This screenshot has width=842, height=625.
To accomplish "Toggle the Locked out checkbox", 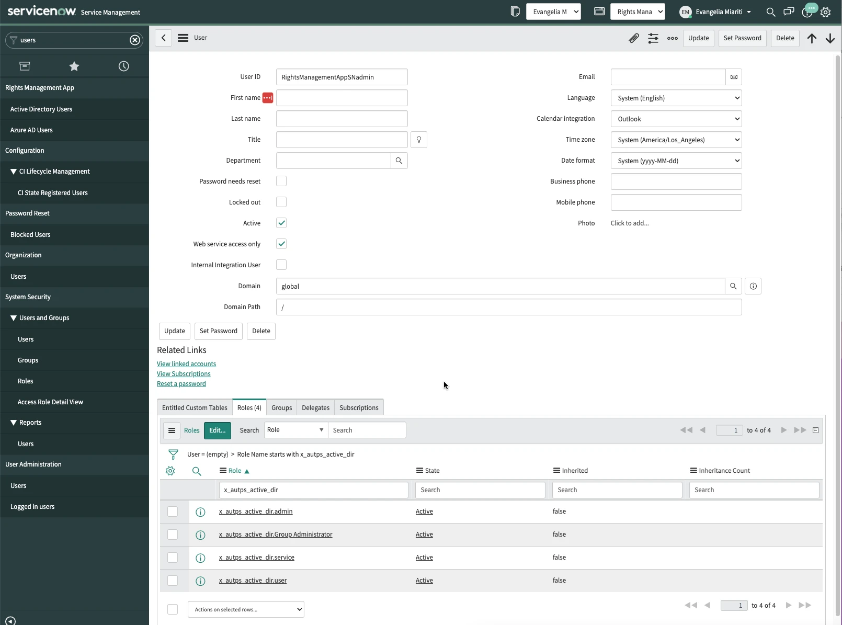I will coord(281,202).
